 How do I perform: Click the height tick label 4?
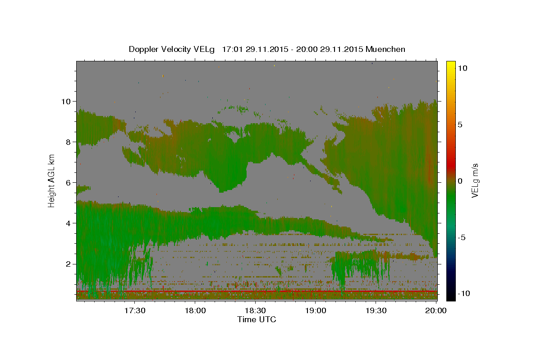point(68,223)
